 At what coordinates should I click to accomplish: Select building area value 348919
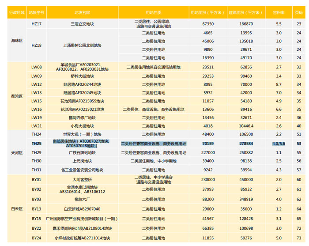pos(246,199)
